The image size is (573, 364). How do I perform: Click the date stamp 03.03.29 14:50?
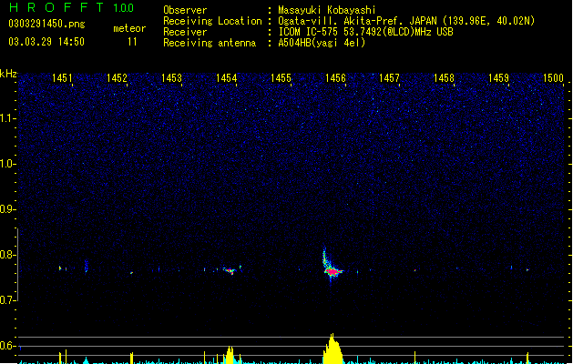[x=46, y=42]
